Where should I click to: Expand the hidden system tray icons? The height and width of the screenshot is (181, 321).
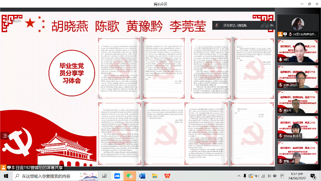pos(246,176)
